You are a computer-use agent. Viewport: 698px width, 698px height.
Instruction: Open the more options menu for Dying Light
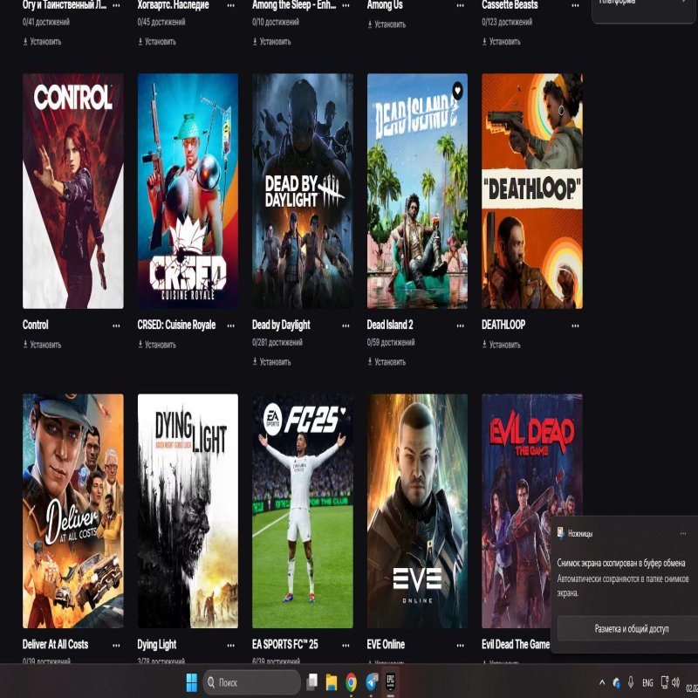click(x=231, y=645)
